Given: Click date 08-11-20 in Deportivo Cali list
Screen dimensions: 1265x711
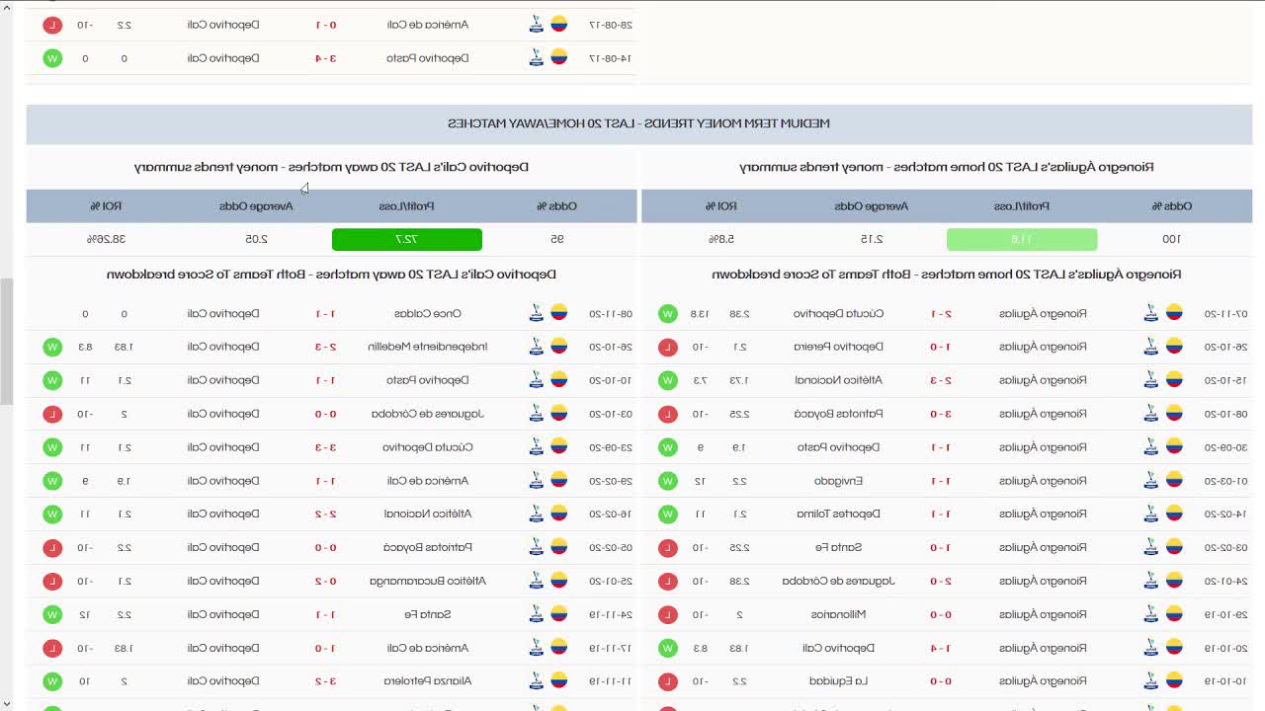Looking at the screenshot, I should 611,313.
